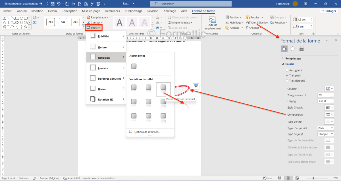Select the Aucun trait radio button
Viewport: 341px width, 181px height.
pyautogui.click(x=287, y=70)
